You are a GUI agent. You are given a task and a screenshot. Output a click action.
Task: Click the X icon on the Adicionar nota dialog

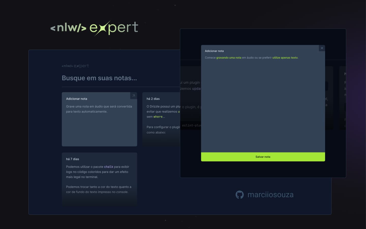coord(322,48)
